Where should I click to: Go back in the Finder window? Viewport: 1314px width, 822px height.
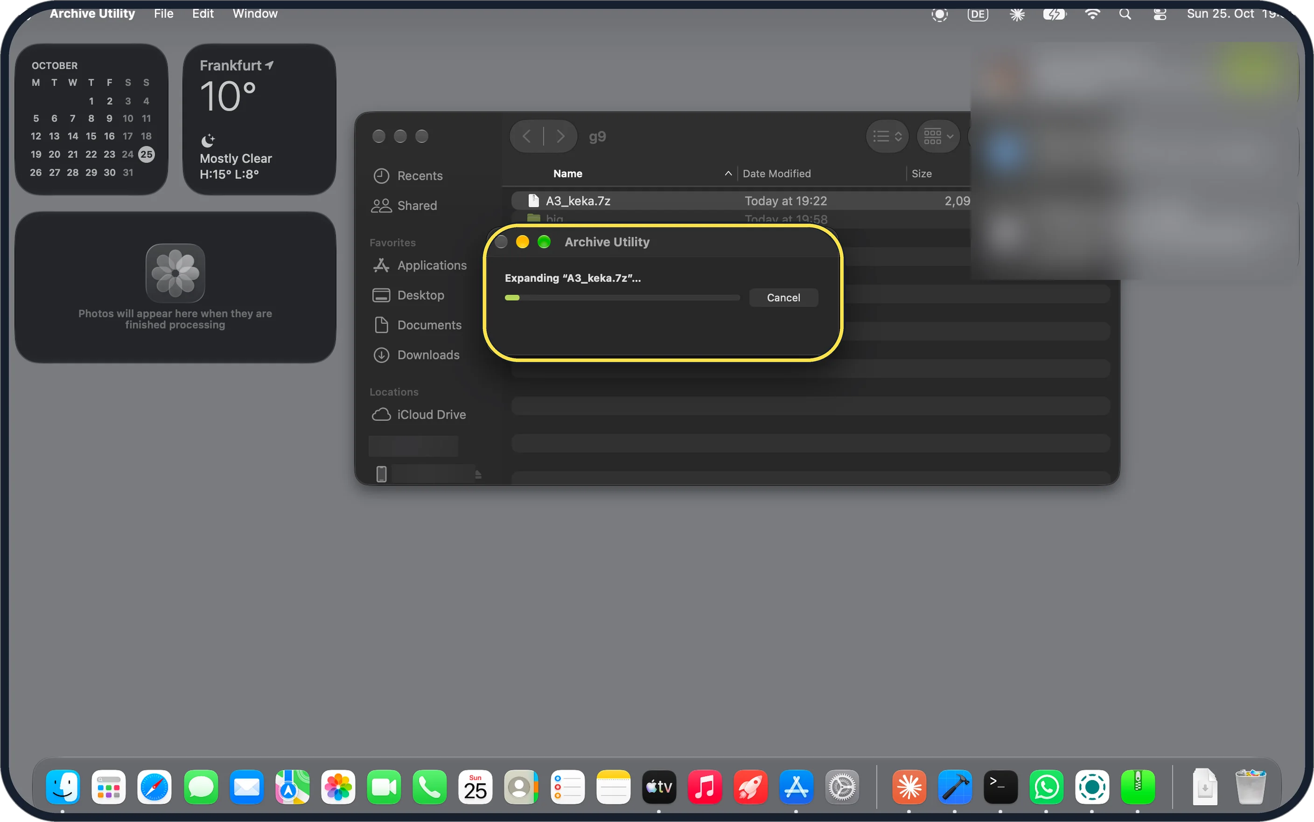(526, 136)
